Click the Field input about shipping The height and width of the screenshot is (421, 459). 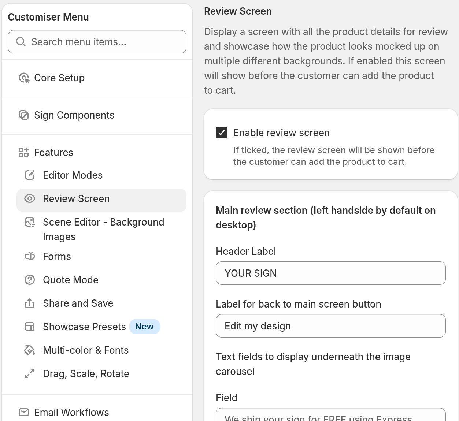(331, 415)
